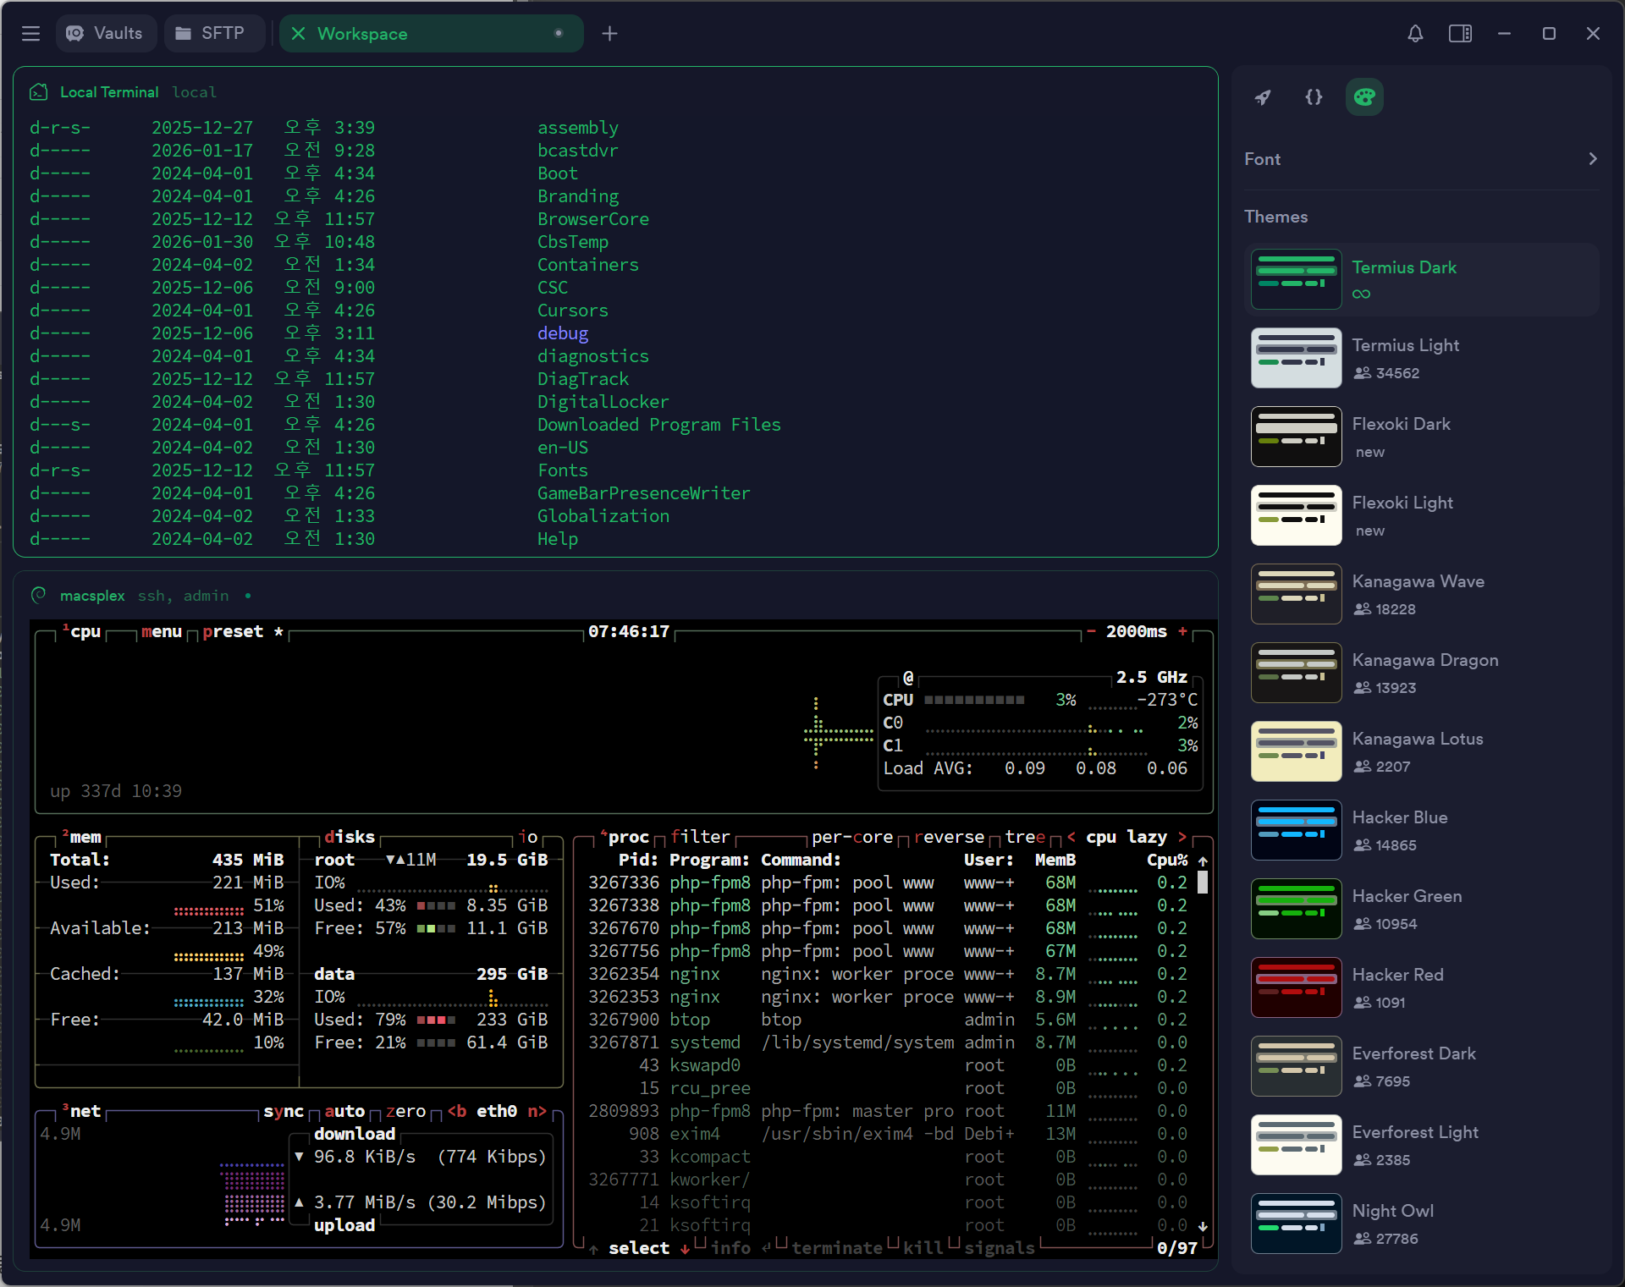Toggle the side panel layout icon
The image size is (1625, 1287).
click(1460, 34)
